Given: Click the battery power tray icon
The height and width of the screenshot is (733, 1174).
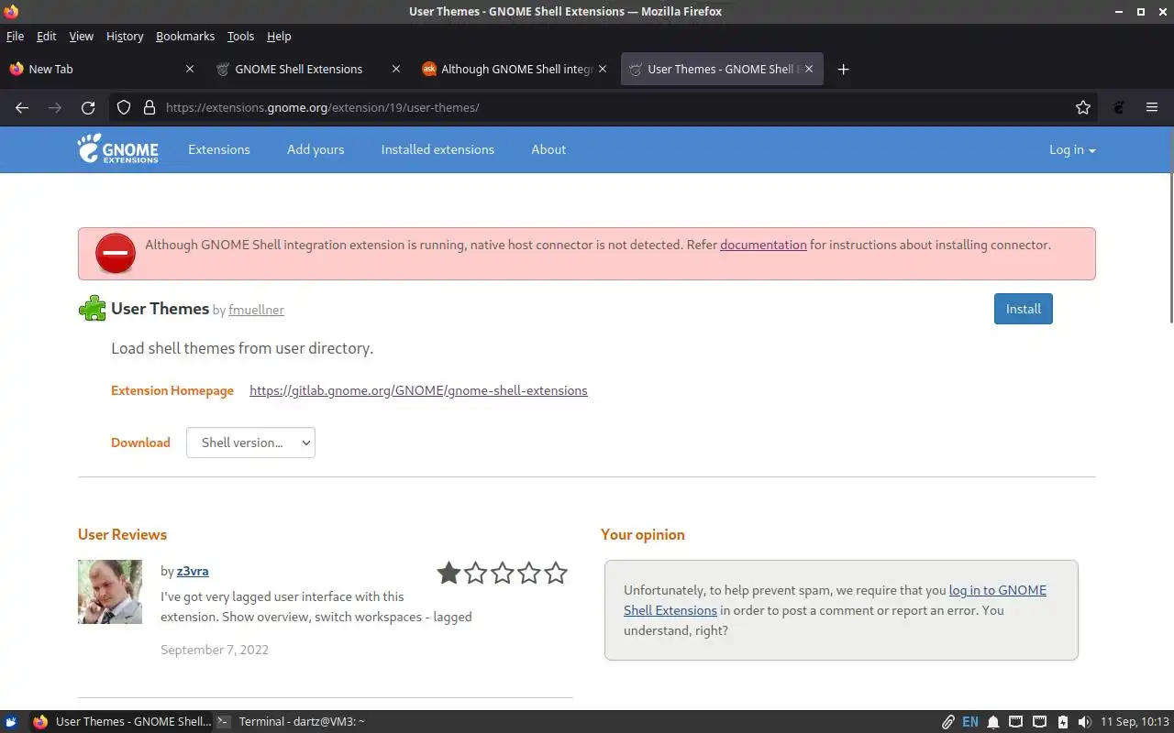Looking at the screenshot, I should 1062,721.
